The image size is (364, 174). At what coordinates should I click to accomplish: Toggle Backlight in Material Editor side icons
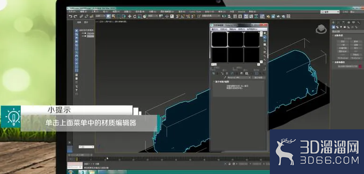click(x=265, y=37)
